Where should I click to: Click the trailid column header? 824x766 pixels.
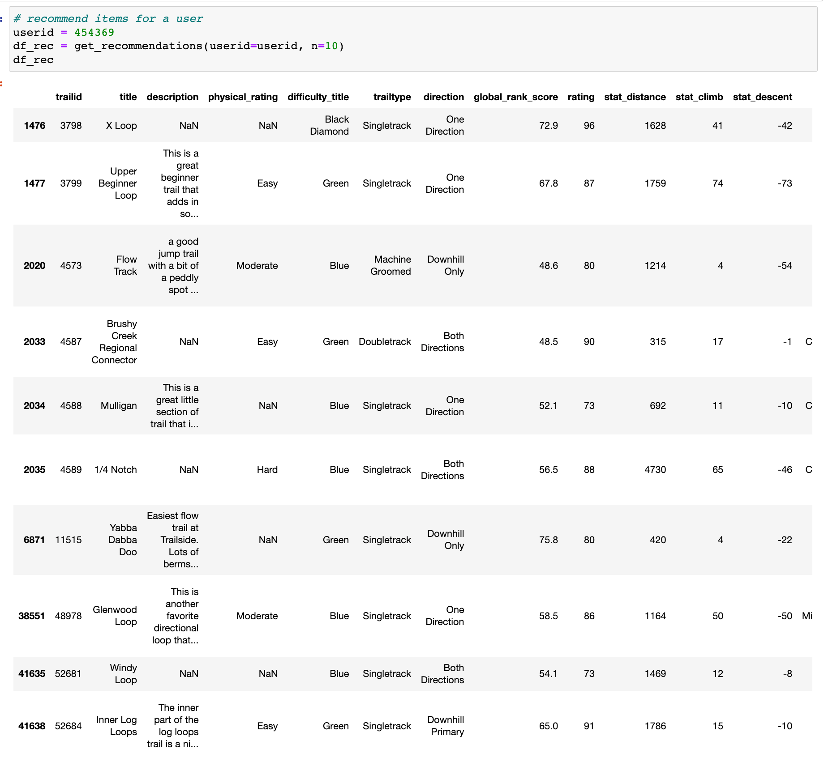[x=69, y=97]
